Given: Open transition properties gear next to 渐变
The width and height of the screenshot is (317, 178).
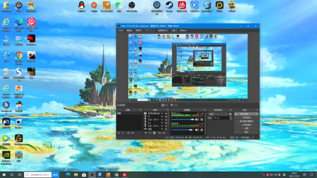Looking at the screenshot, I should pos(230,114).
